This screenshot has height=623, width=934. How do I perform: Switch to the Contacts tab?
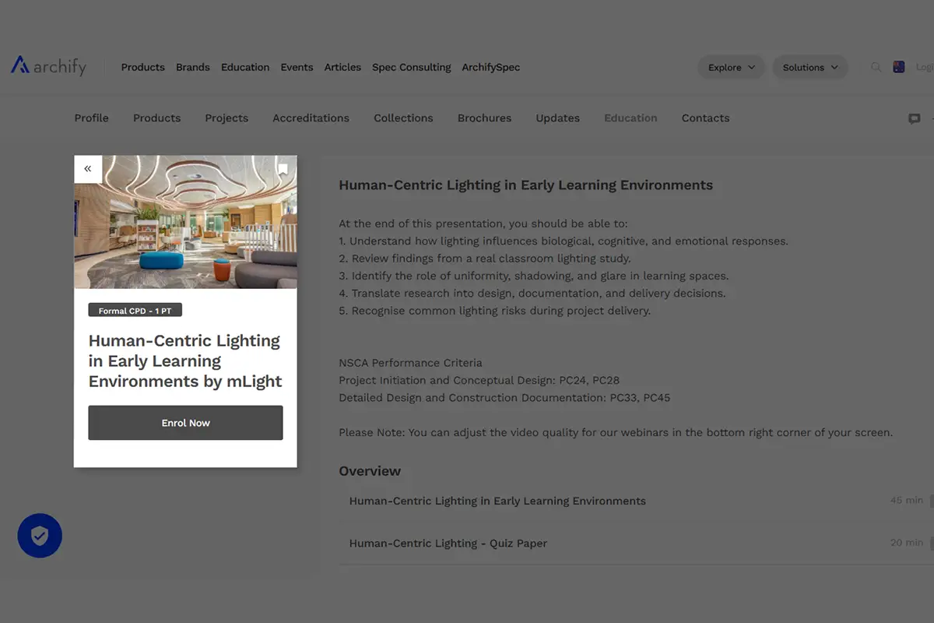coord(705,118)
